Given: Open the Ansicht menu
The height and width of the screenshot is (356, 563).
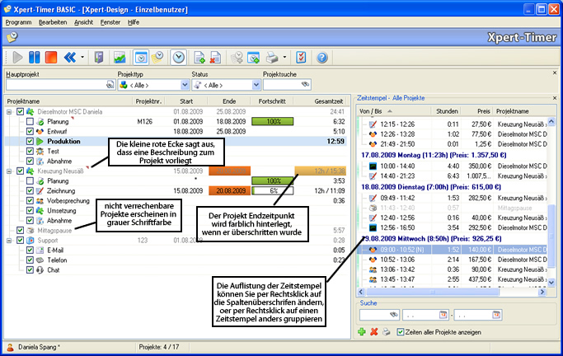Looking at the screenshot, I should pos(83,22).
